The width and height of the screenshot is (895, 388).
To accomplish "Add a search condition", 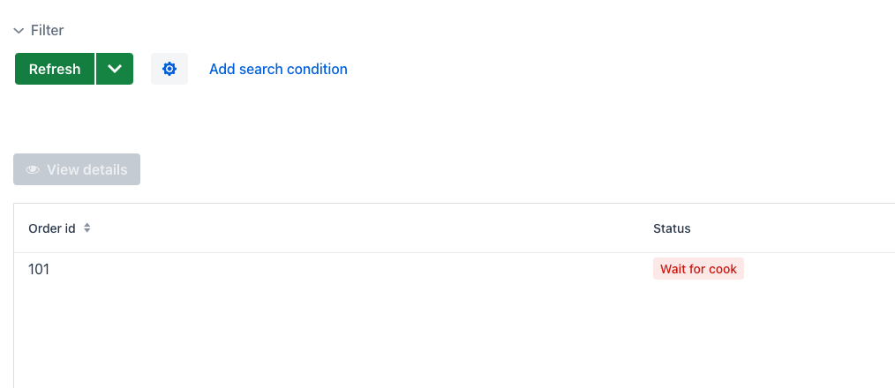I will pos(279,69).
